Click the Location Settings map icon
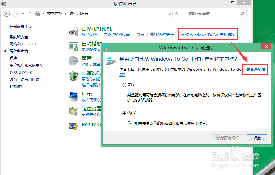 click(x=73, y=111)
